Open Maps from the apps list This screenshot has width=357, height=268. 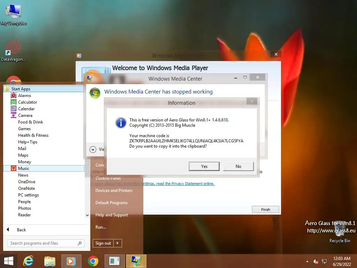tap(23, 155)
